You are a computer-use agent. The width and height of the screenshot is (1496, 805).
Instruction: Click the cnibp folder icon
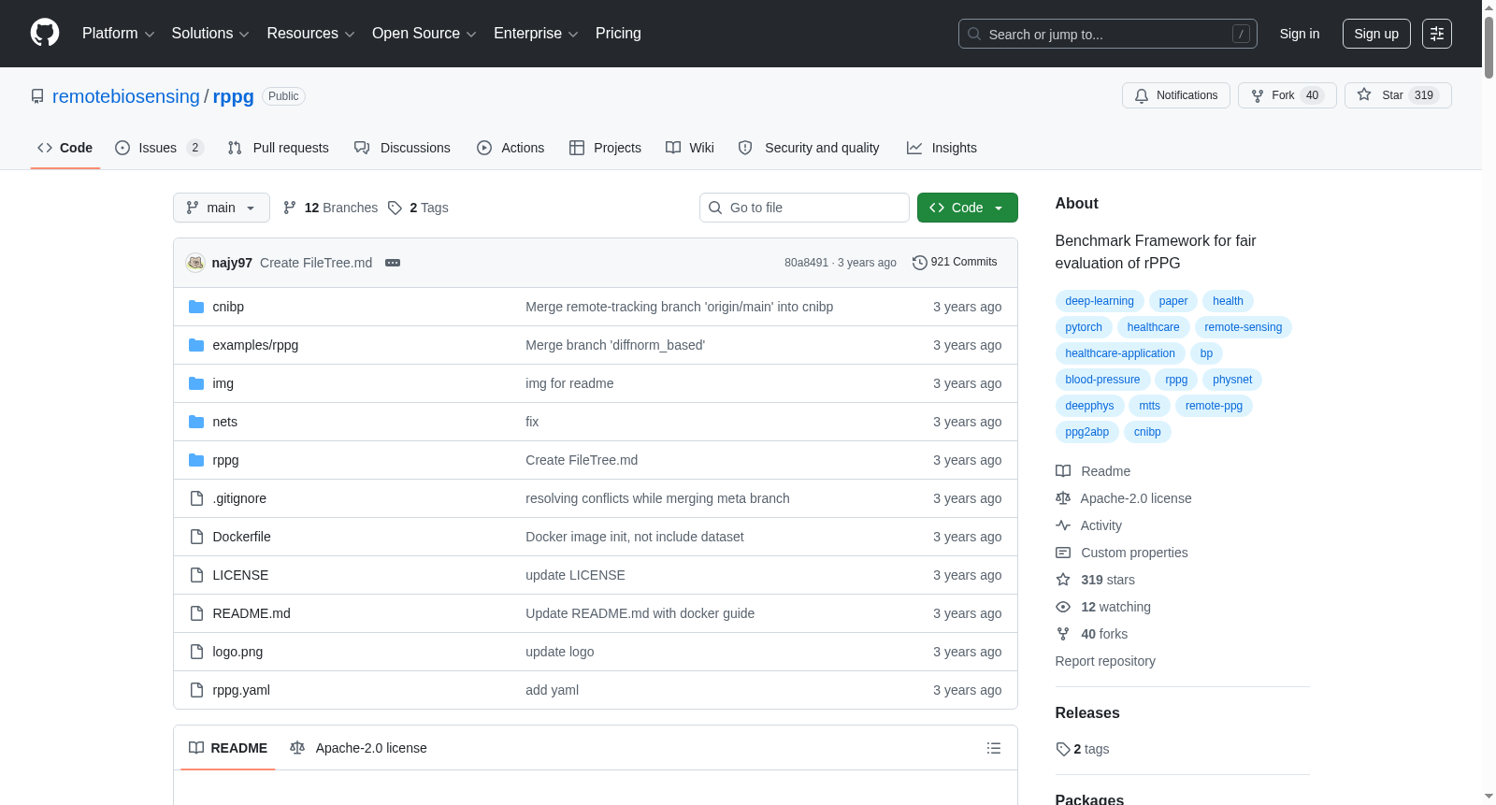(196, 307)
